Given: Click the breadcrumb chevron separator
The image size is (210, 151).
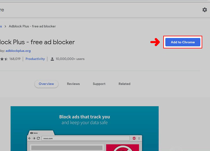Looking at the screenshot, I should (5, 26).
